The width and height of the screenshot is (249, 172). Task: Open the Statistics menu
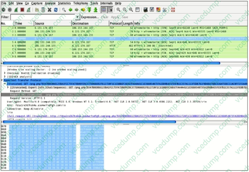click(x=64, y=3)
